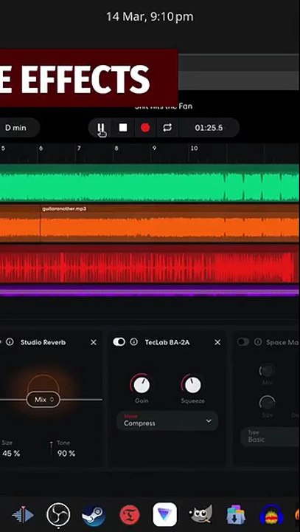Click the 01:25.5 time display
300x532 pixels.
(209, 128)
